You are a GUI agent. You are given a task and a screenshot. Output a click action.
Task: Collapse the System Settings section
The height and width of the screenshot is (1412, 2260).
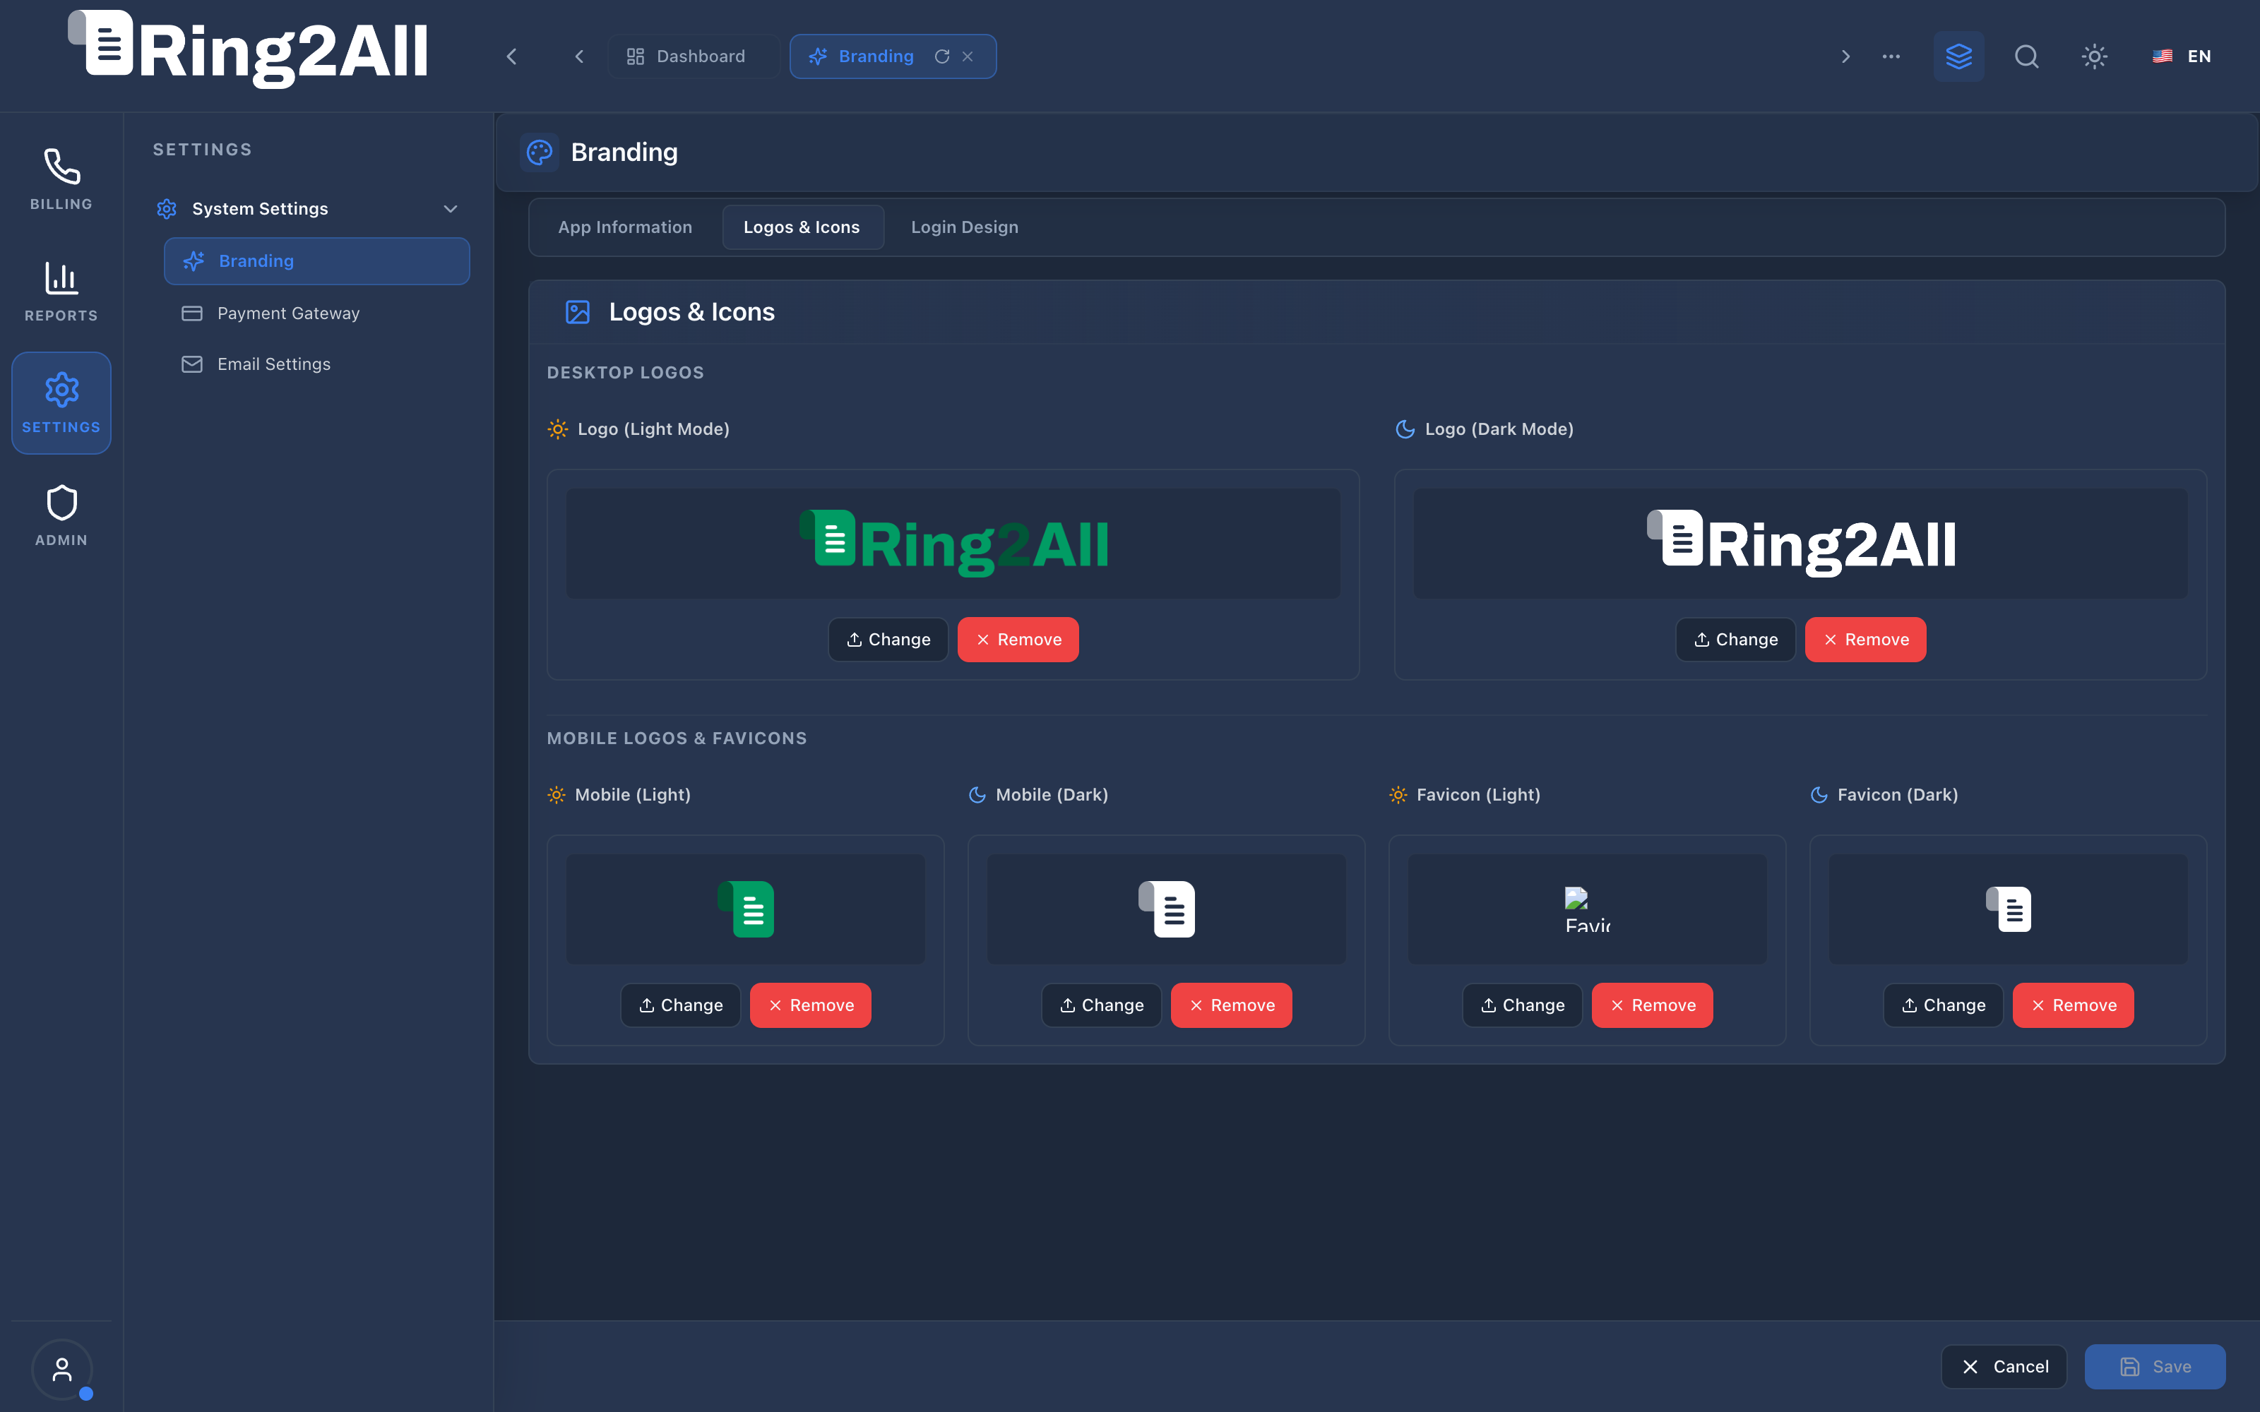tap(450, 208)
